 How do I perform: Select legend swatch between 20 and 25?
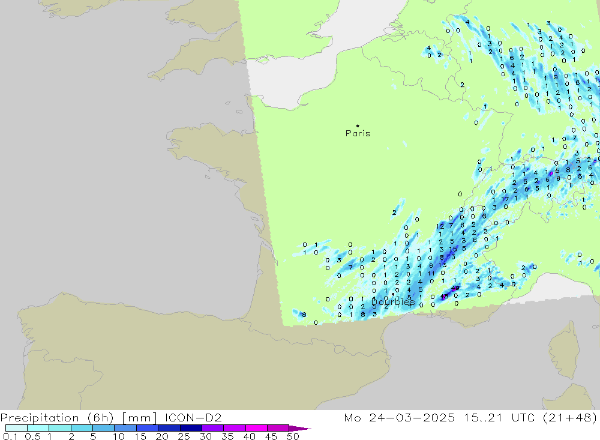pyautogui.click(x=169, y=428)
